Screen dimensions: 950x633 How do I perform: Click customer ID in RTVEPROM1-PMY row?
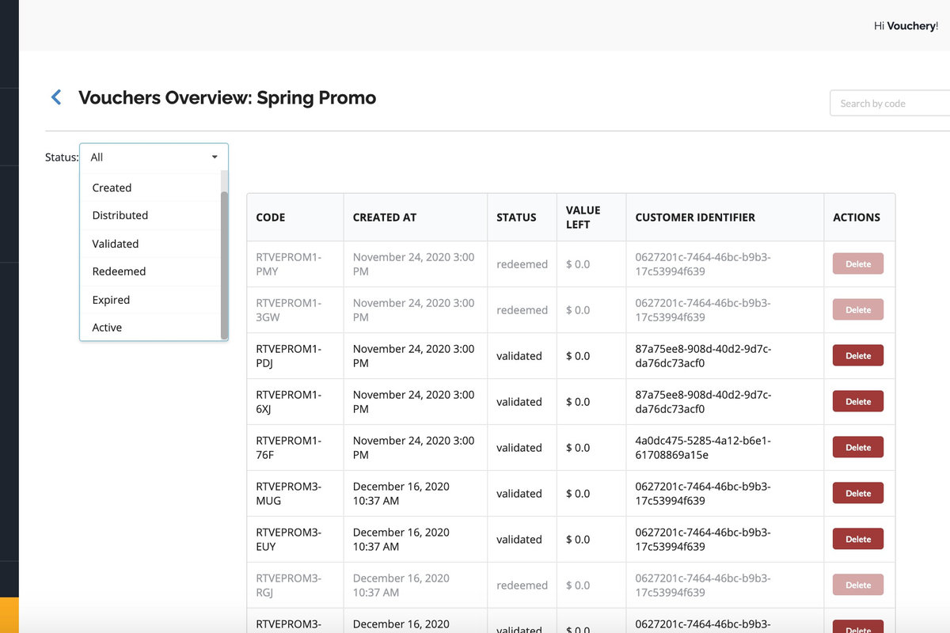[x=703, y=264]
